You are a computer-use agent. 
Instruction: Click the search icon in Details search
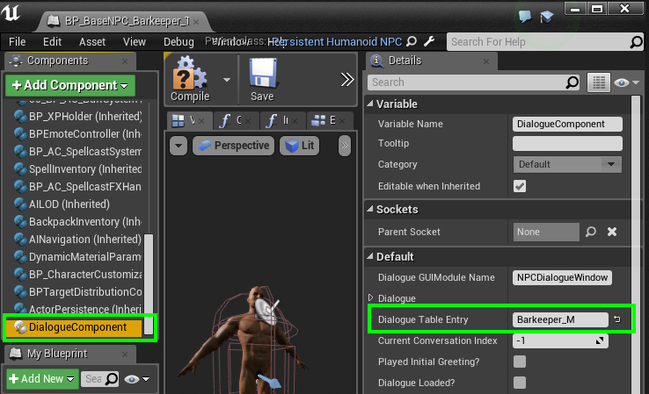tap(572, 82)
